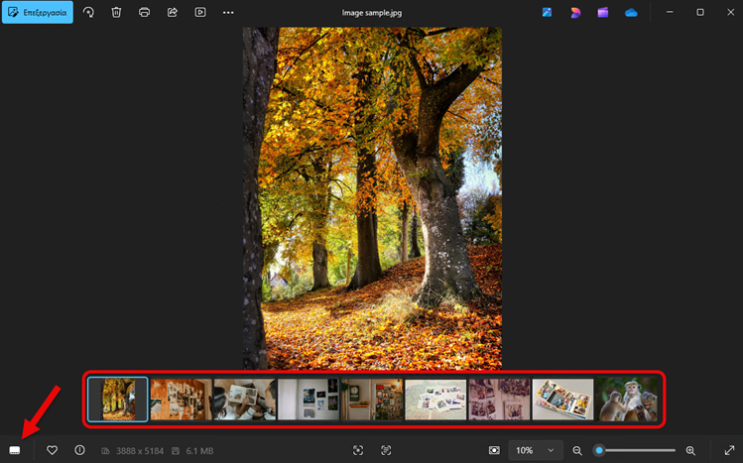This screenshot has width=743, height=463.
Task: Click the zoom slider handle
Action: click(599, 450)
